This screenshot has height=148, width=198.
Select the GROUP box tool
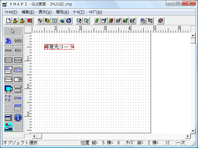18,108
